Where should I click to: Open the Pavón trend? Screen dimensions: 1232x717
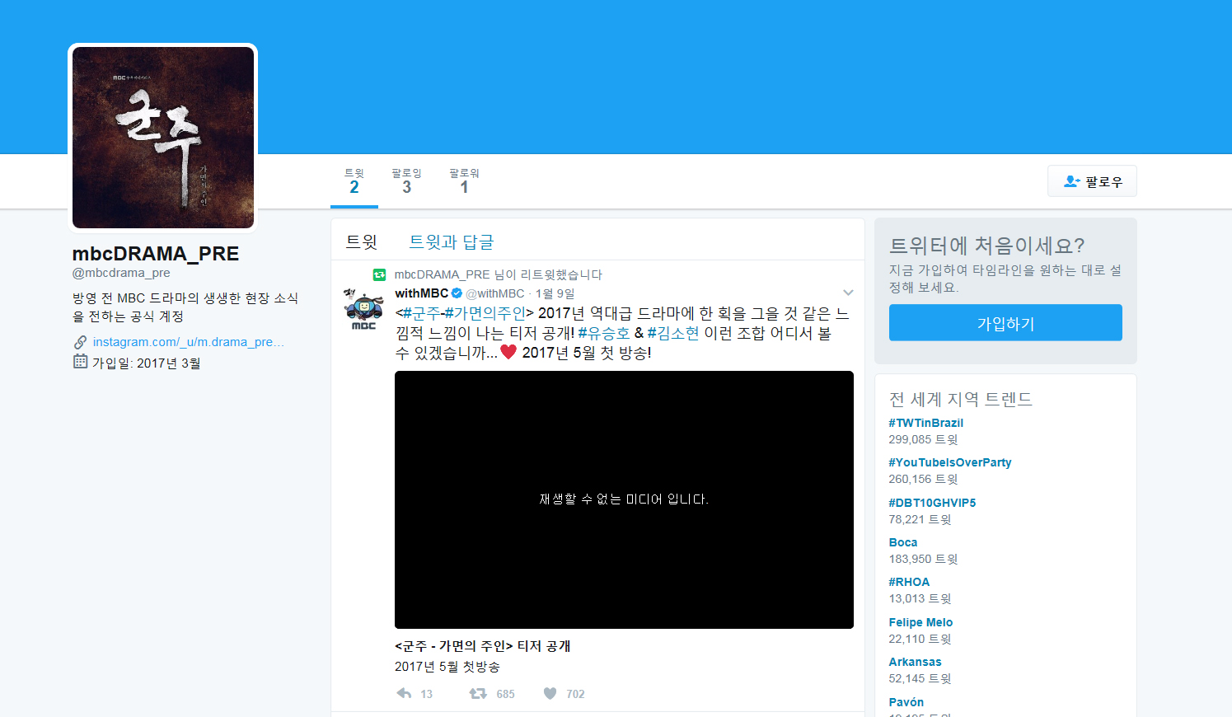tap(906, 702)
